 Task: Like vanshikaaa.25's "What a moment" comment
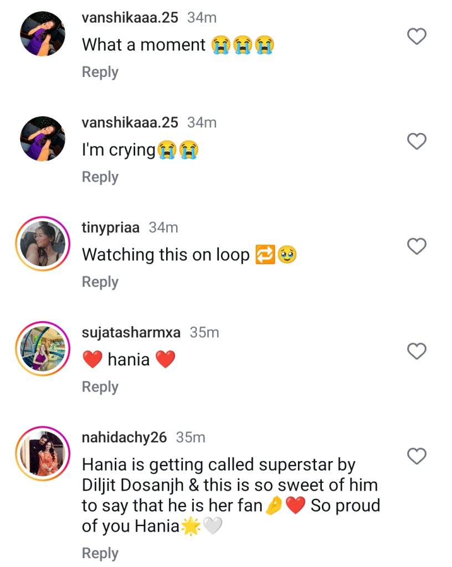pyautogui.click(x=417, y=37)
